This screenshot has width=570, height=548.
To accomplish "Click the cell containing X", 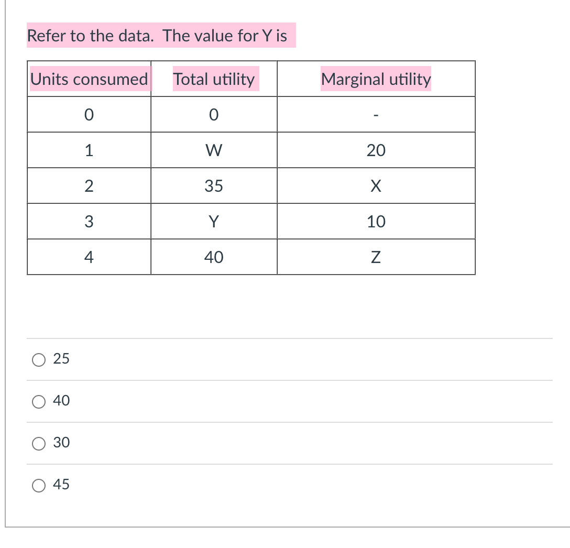I will pyautogui.click(x=376, y=185).
